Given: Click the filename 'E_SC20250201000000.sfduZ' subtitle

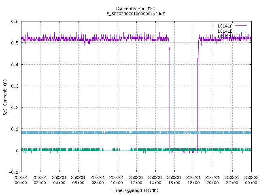Looking at the screenshot, I should [x=136, y=14].
